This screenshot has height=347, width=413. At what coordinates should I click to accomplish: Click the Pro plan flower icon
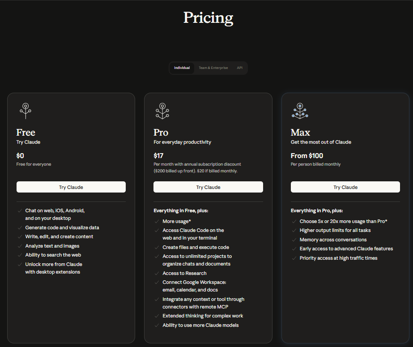(162, 111)
